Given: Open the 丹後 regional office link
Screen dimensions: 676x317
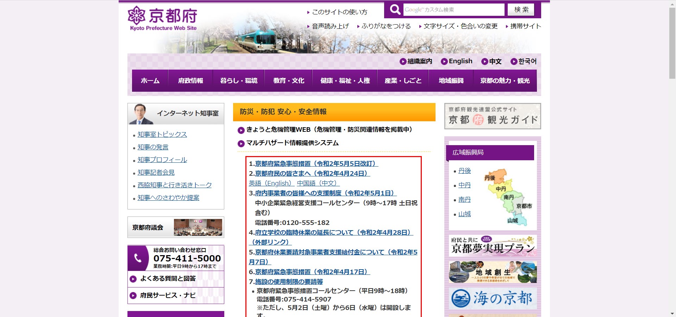Looking at the screenshot, I should point(464,171).
